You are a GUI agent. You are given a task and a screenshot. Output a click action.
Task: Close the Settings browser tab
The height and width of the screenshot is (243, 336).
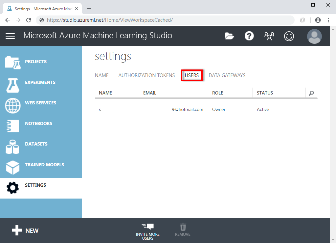tap(77, 9)
